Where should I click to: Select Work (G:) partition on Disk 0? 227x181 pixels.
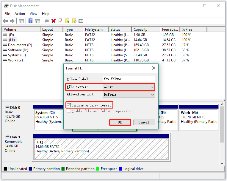tap(199, 119)
